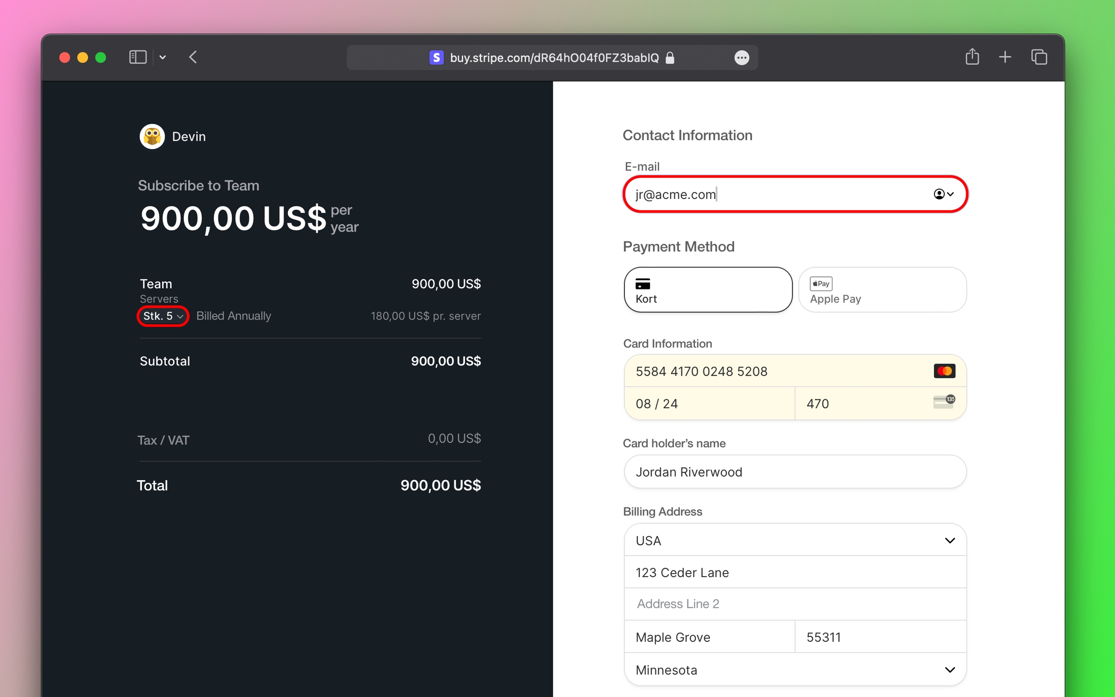Go back with the back arrow

193,57
